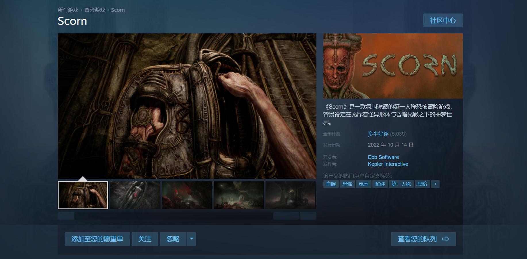
Task: Select the 血腥 tag
Action: (331, 184)
